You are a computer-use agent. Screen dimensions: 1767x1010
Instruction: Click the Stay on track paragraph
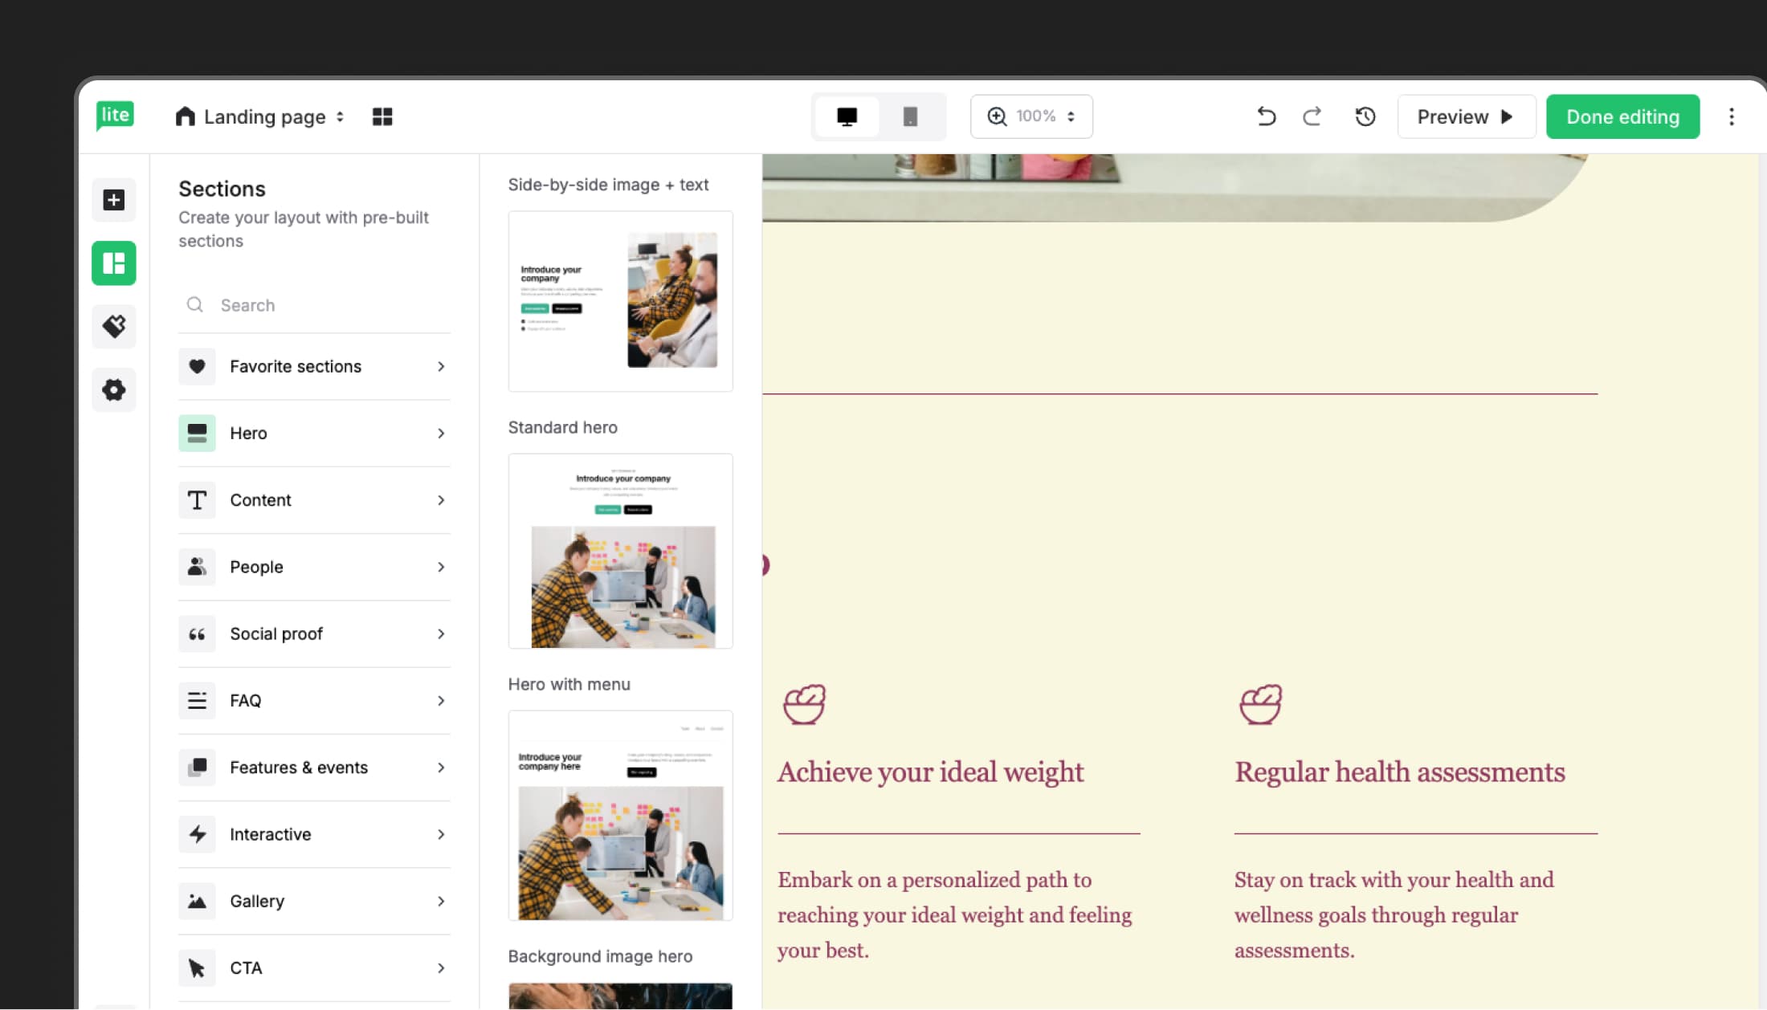(1394, 915)
